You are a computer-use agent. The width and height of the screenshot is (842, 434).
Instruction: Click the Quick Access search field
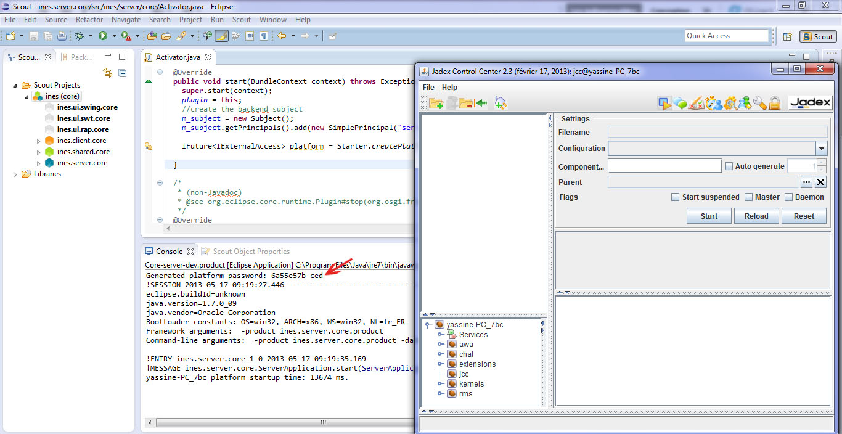click(x=727, y=36)
